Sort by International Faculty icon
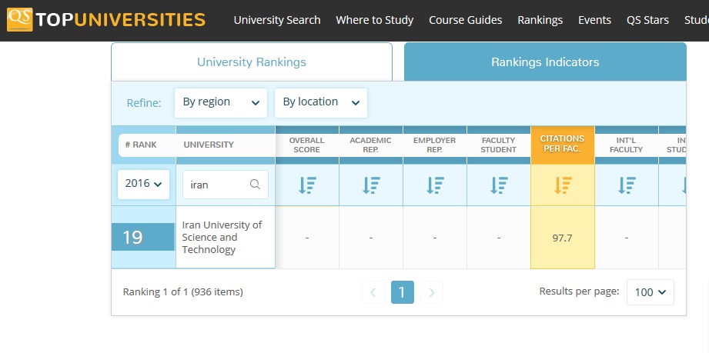 (627, 185)
